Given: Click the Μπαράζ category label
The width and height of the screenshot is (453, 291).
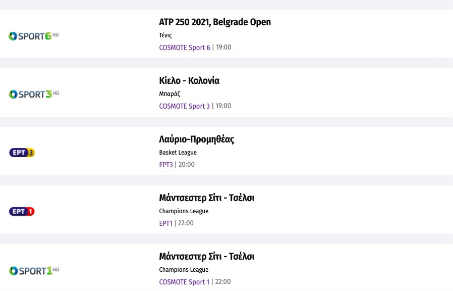Looking at the screenshot, I should point(169,94).
